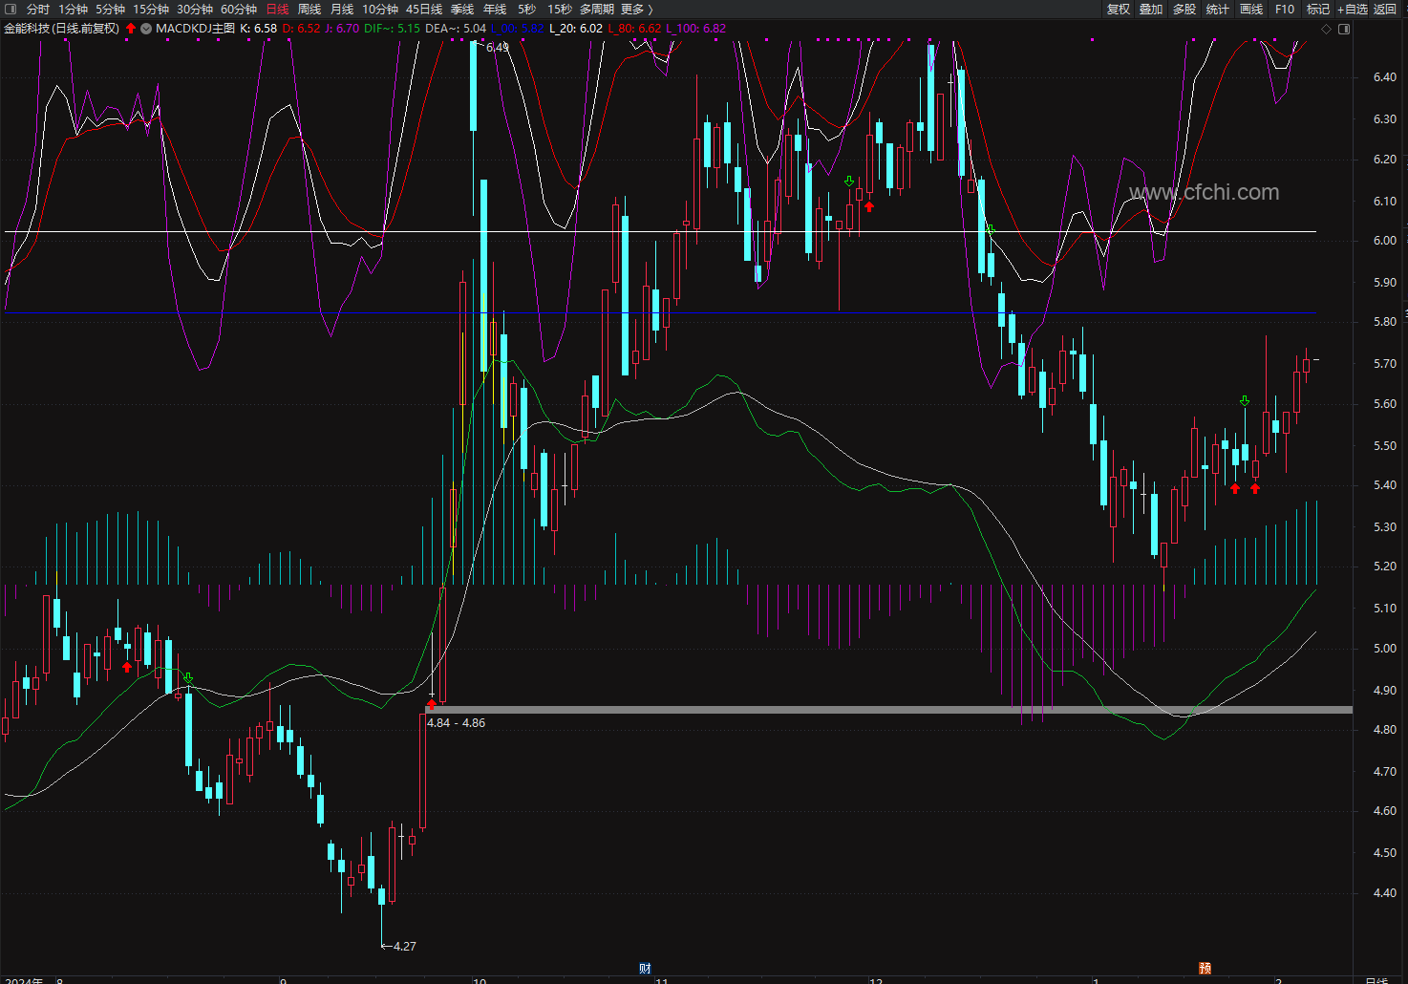Click the red up arrow beside stock name

(131, 29)
